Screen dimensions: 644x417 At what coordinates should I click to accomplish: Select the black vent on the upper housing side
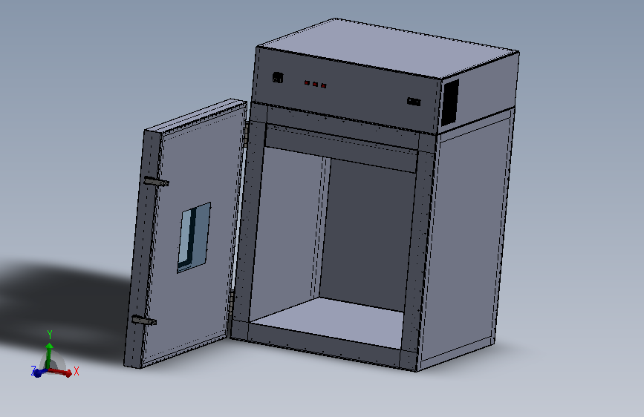coord(450,102)
